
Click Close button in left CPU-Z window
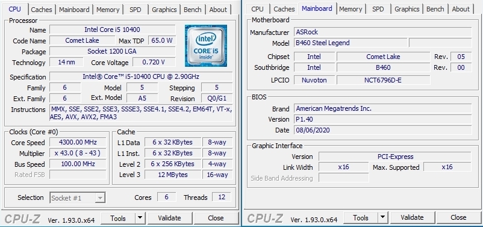pyautogui.click(x=216, y=218)
